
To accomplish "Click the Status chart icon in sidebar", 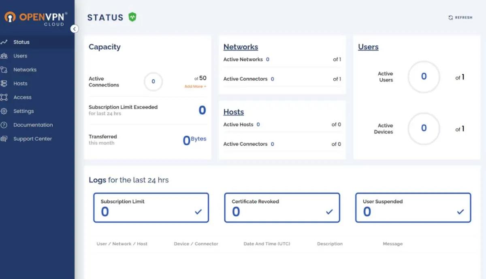I will tap(4, 42).
